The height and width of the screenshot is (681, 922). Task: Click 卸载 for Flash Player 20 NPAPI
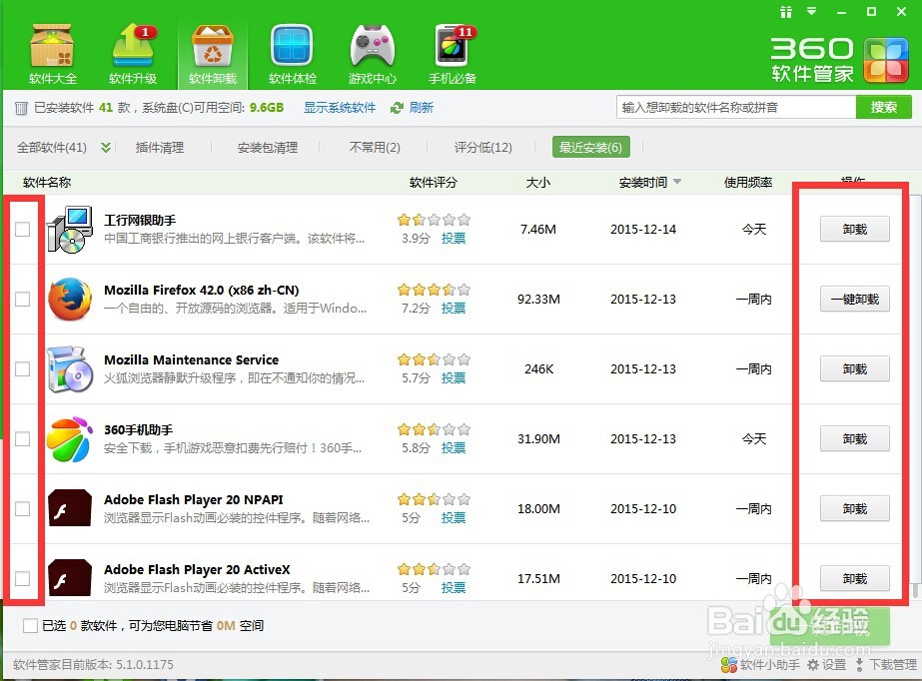point(855,509)
